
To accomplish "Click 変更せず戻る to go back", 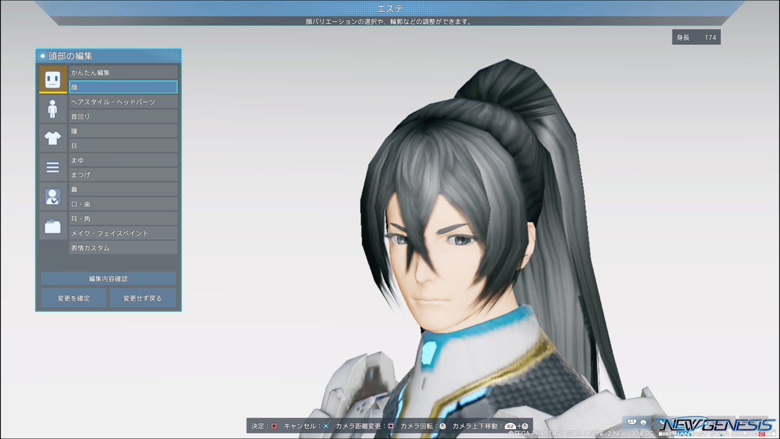I will point(142,299).
